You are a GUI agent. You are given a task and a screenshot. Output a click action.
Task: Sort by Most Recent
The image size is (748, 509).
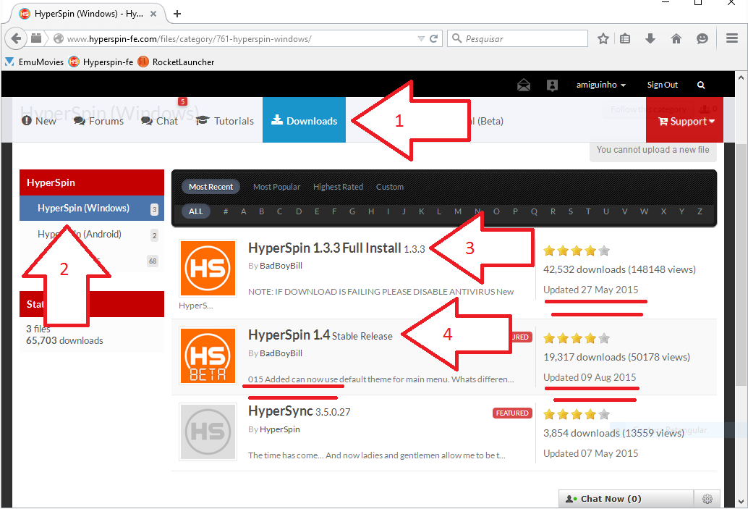click(x=211, y=188)
